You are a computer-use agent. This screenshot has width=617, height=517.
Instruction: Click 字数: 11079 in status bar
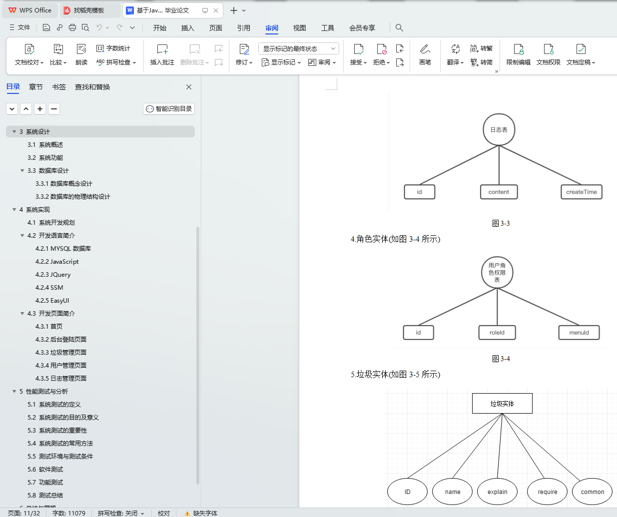point(69,513)
